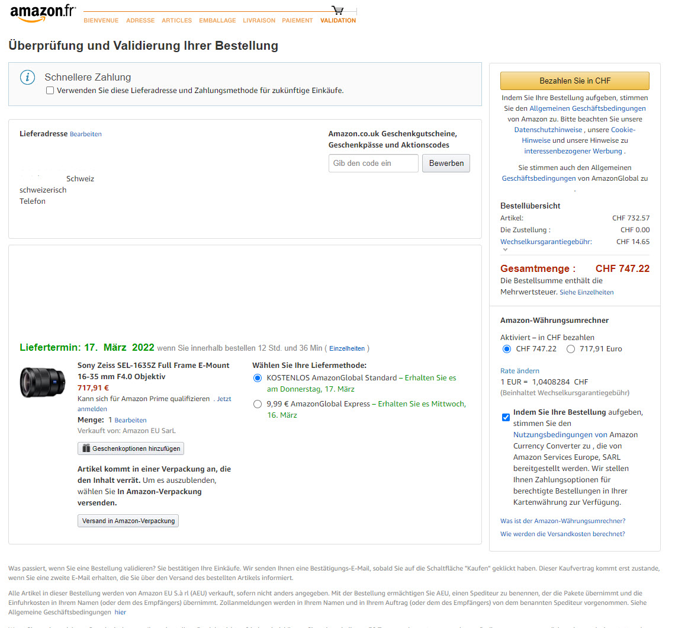Click the gift code input field
The height and width of the screenshot is (628, 688).
pos(373,164)
